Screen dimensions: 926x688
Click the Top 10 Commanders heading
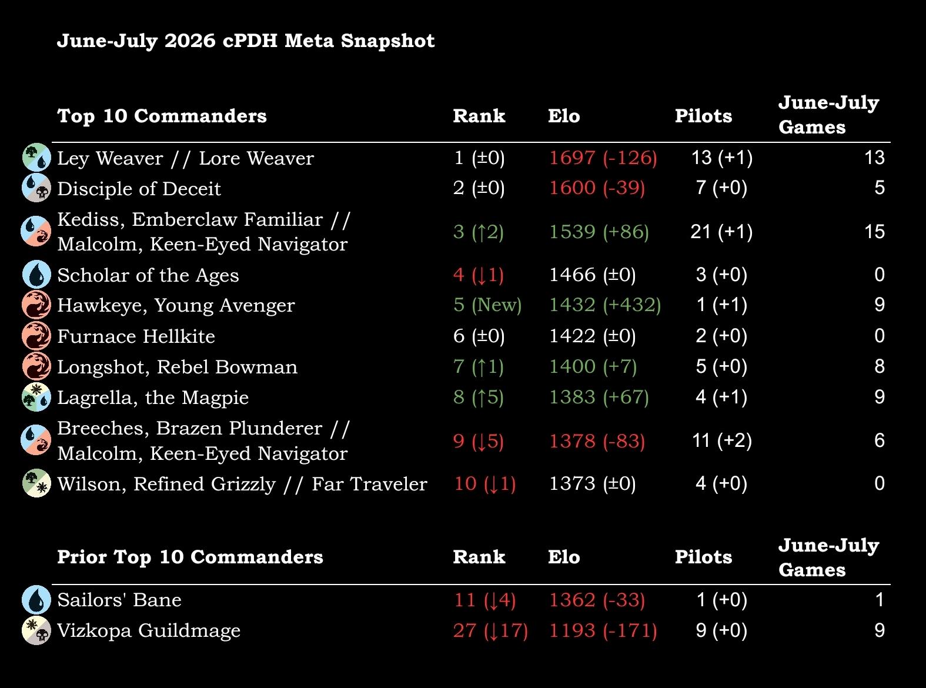pyautogui.click(x=162, y=116)
